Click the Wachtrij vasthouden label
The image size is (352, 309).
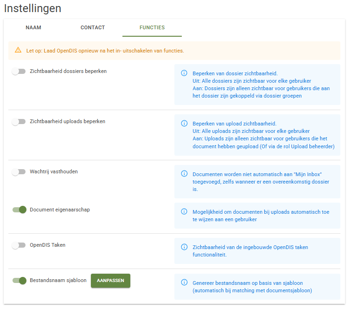tap(54, 171)
